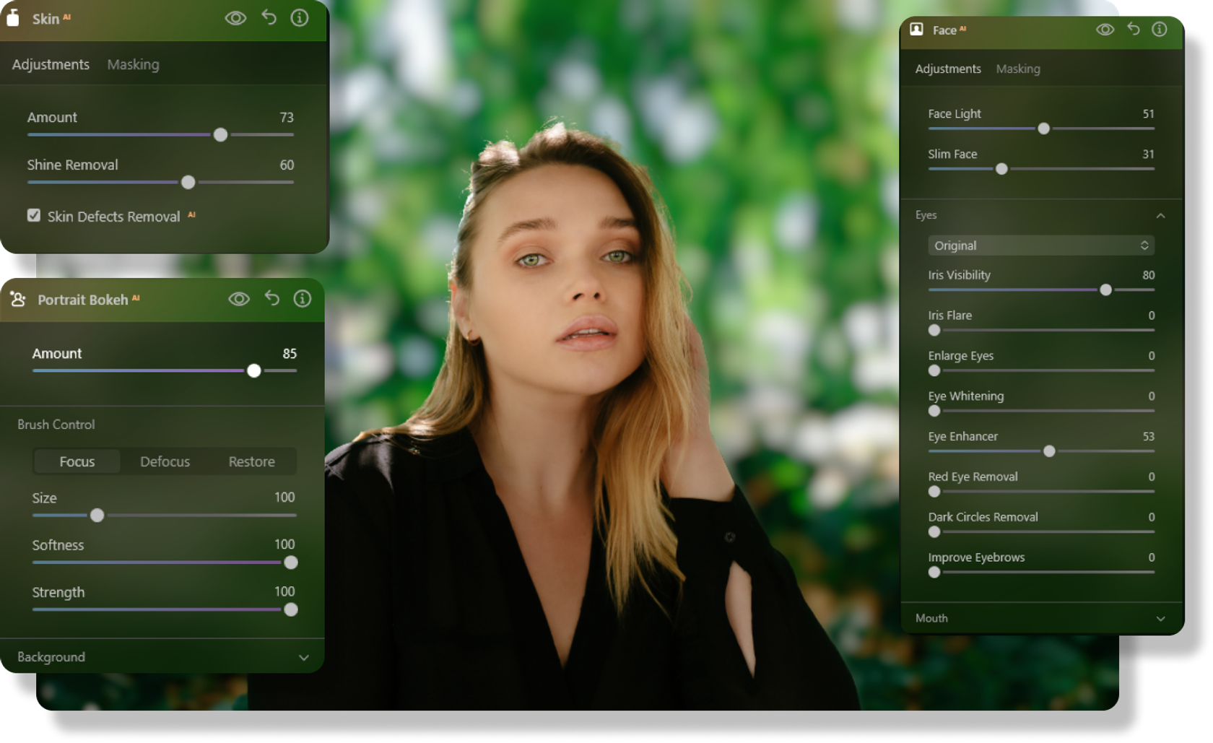
Task: Switch to Masking tab in Face panel
Action: pyautogui.click(x=1017, y=69)
